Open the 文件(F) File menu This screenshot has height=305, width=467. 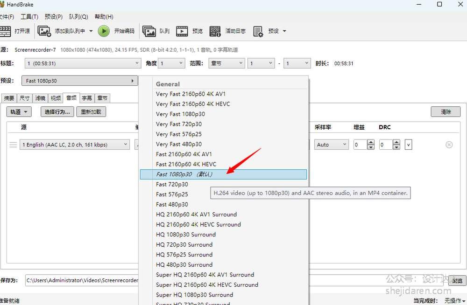click(x=7, y=17)
